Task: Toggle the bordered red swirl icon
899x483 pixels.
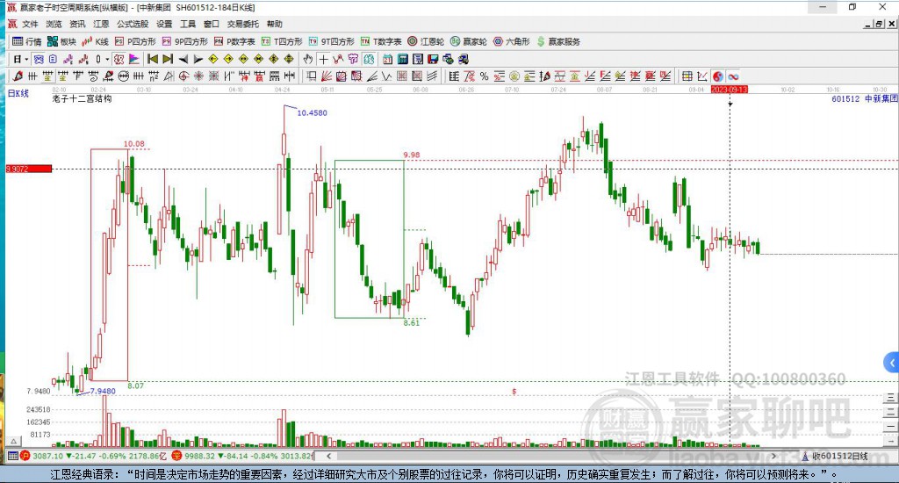Action: click(119, 59)
